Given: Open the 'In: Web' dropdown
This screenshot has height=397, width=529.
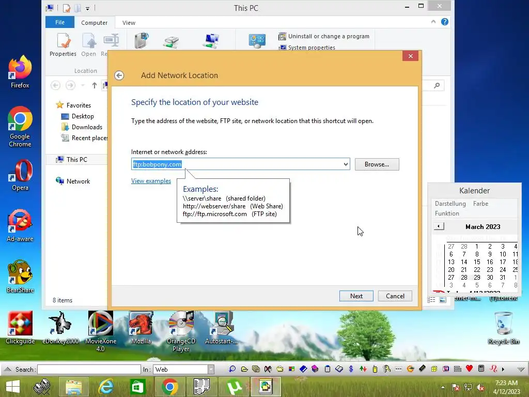Looking at the screenshot, I should click(211, 369).
